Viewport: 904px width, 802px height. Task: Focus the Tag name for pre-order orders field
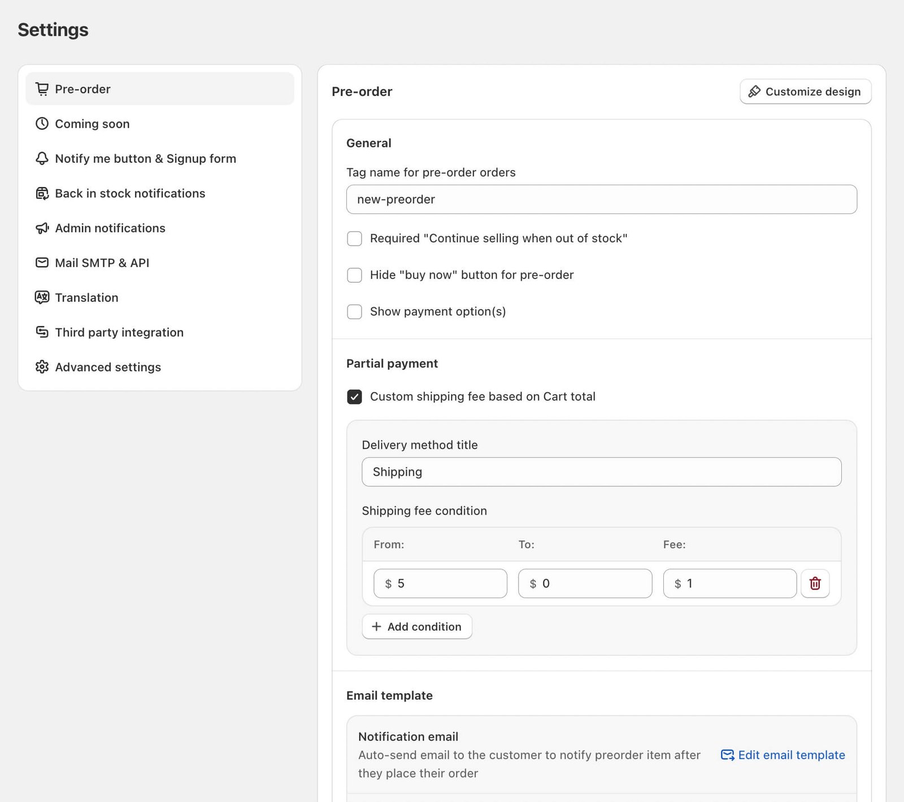602,199
